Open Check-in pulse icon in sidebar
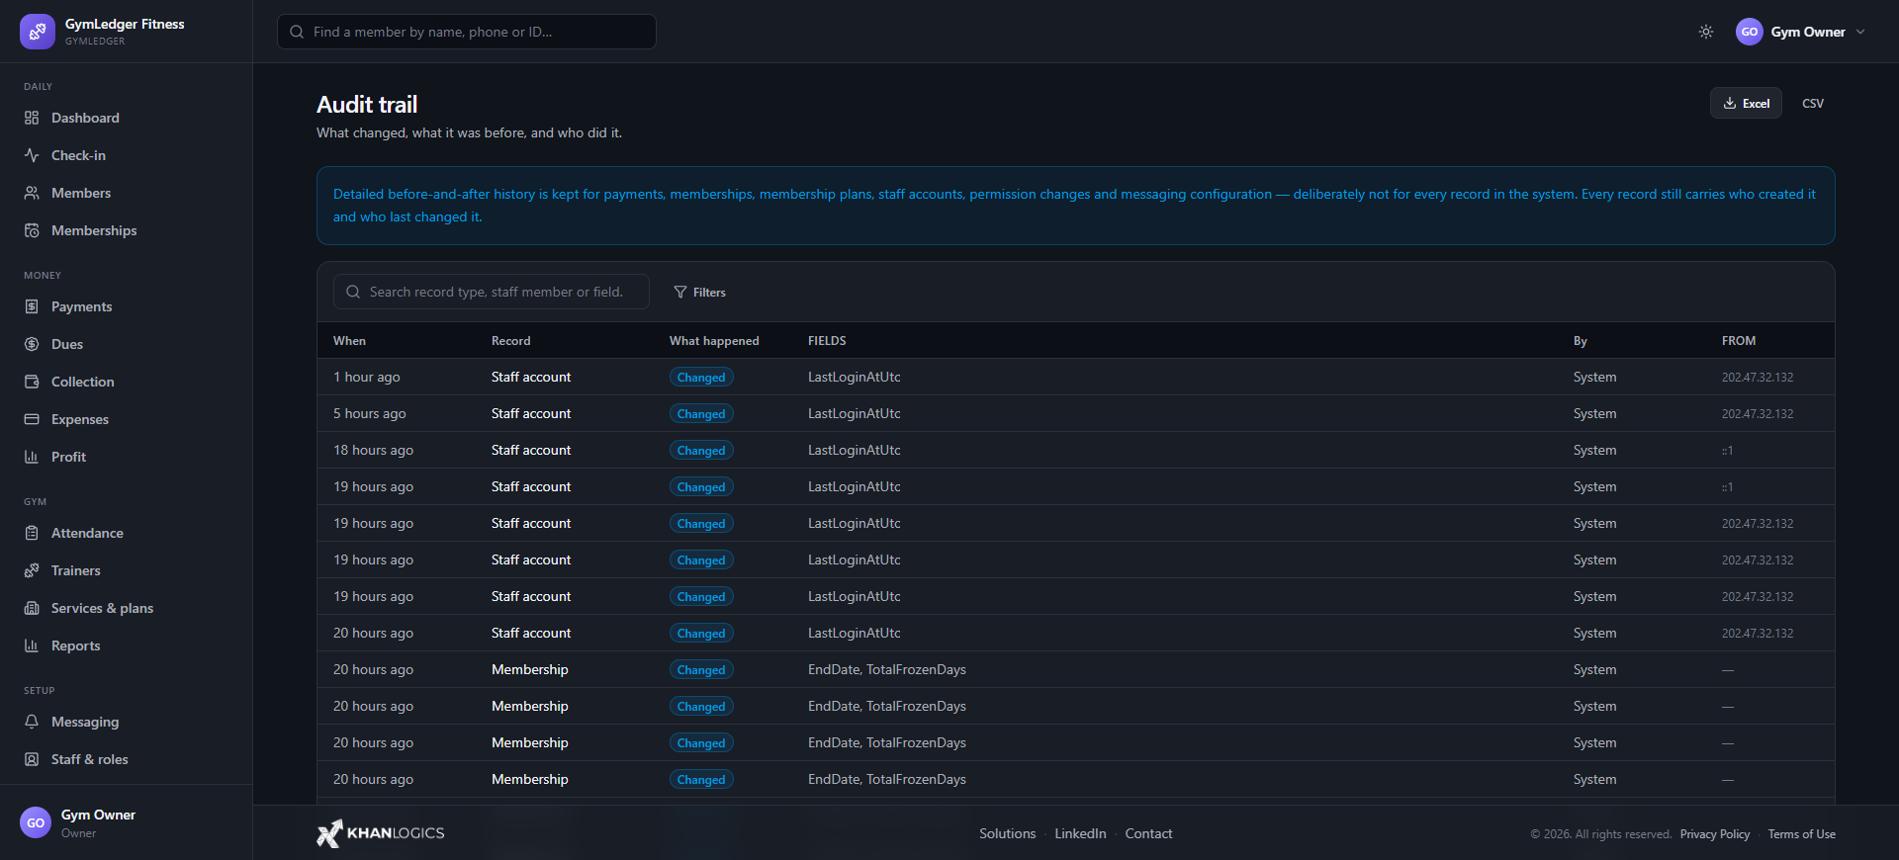 [32, 155]
